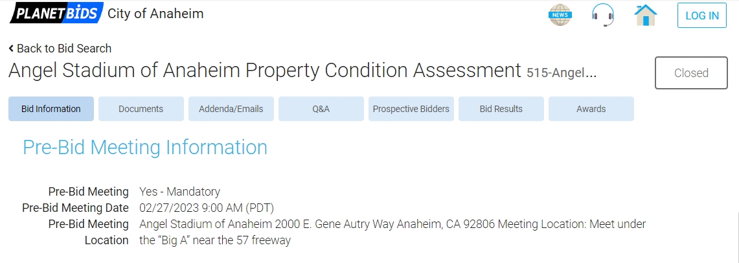Click the Angel Stadium meeting location address
739x263 pixels.
point(392,224)
